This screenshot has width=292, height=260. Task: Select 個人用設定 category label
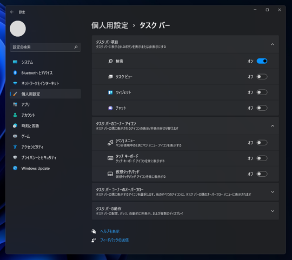tap(31, 94)
